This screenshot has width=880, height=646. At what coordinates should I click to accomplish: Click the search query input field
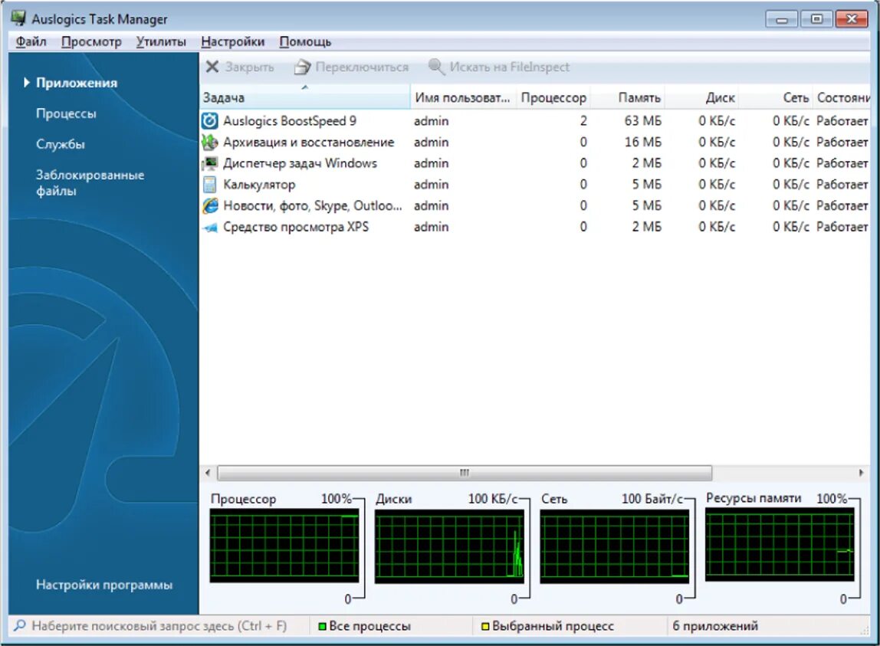tap(159, 626)
